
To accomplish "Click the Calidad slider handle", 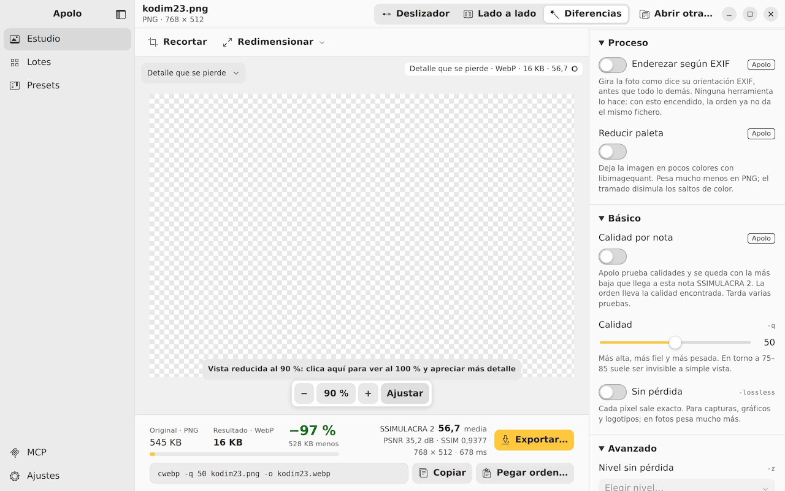I will click(675, 342).
